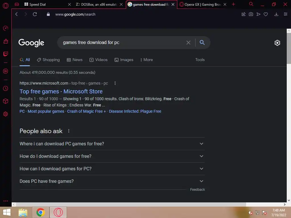Click the vertical page scrollbar thumb

click(289, 49)
